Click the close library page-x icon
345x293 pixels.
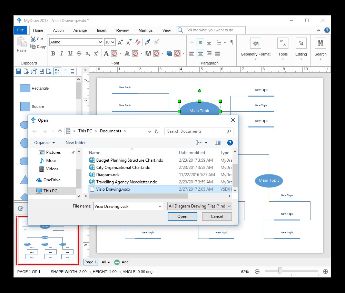click(49, 71)
